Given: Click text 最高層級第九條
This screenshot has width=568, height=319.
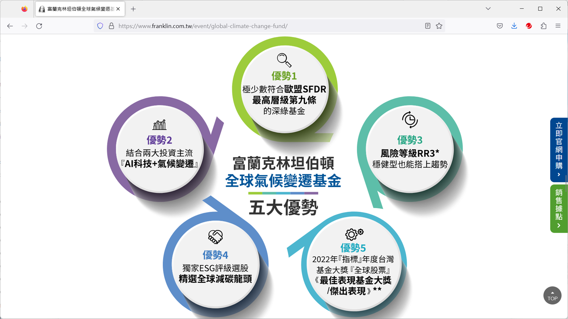Looking at the screenshot, I should click(x=284, y=100).
